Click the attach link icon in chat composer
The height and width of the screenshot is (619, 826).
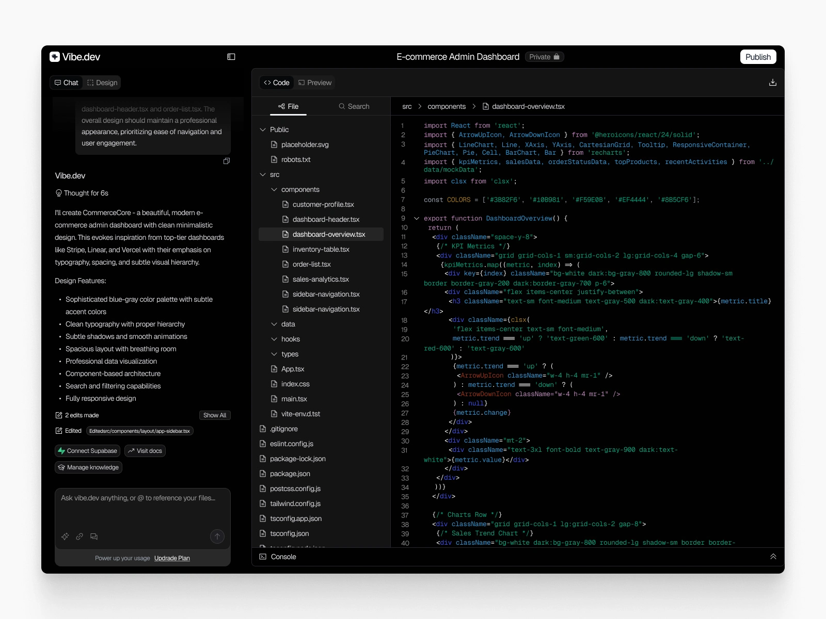coord(80,536)
